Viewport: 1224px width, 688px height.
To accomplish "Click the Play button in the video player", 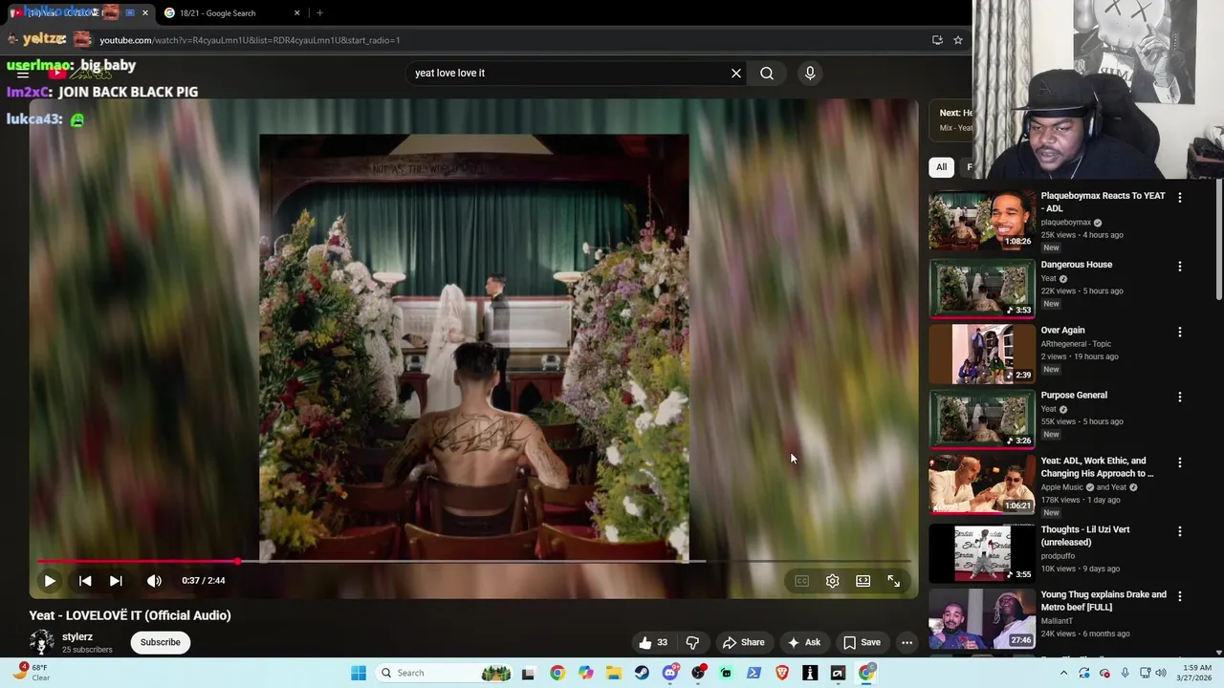I will (50, 580).
